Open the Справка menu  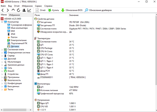48,6
